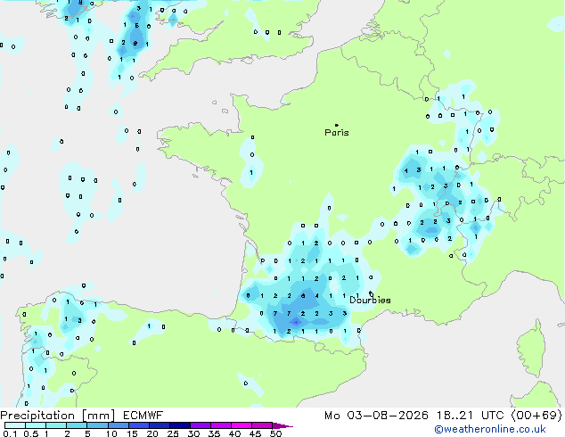Click the legend value label '10'
Screen dimensions: 565x437
click(111, 433)
